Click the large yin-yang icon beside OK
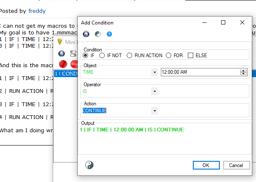Screen dimensions: 256x182 tap(89, 165)
